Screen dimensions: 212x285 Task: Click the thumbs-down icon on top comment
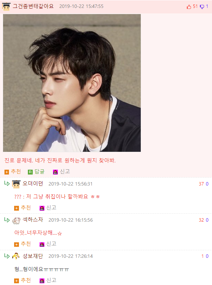click(x=202, y=7)
